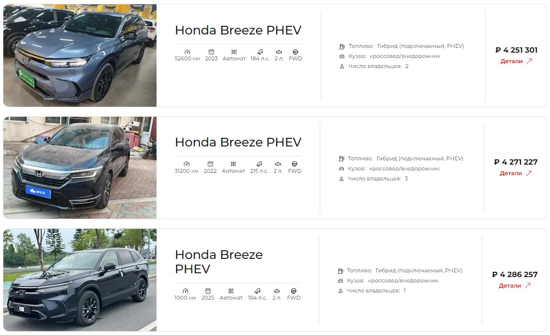
Task: View the black Honda photo with trees behind
Action: 80,280
